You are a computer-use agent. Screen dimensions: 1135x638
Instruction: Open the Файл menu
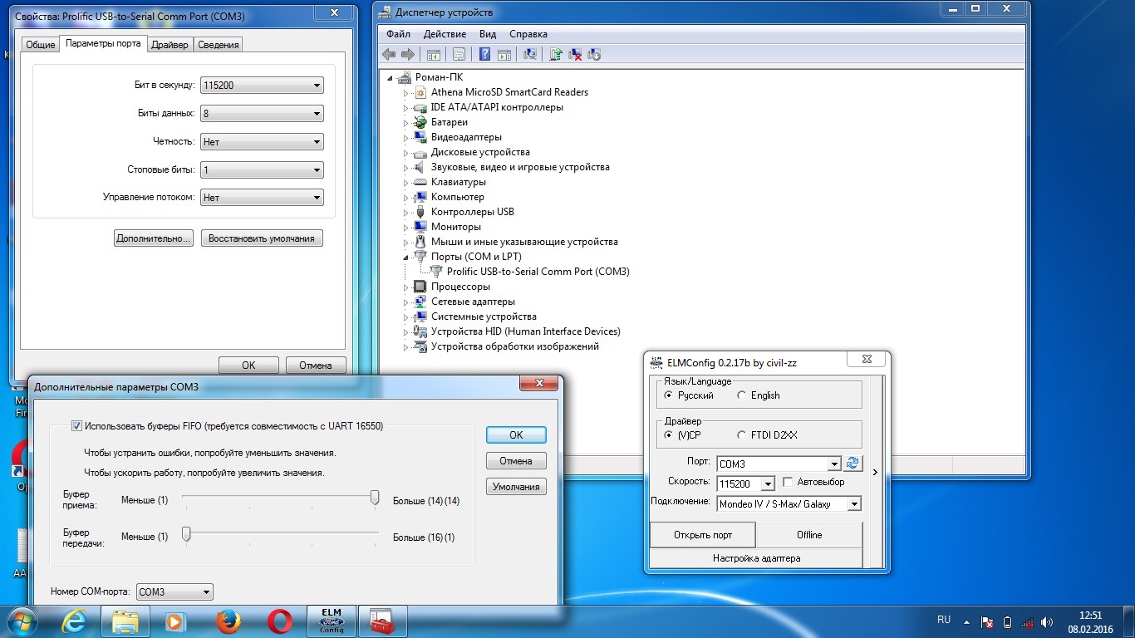click(x=399, y=34)
